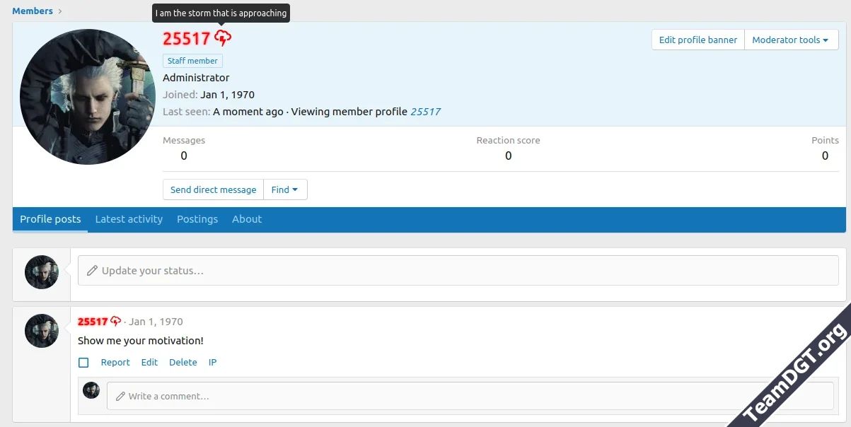The image size is (851, 427).
Task: Click the IP link under the post
Action: click(x=212, y=363)
